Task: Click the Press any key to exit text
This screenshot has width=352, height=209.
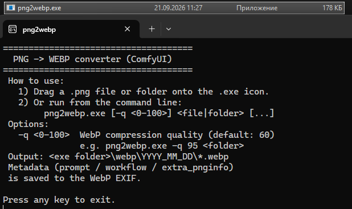Action: (59, 200)
